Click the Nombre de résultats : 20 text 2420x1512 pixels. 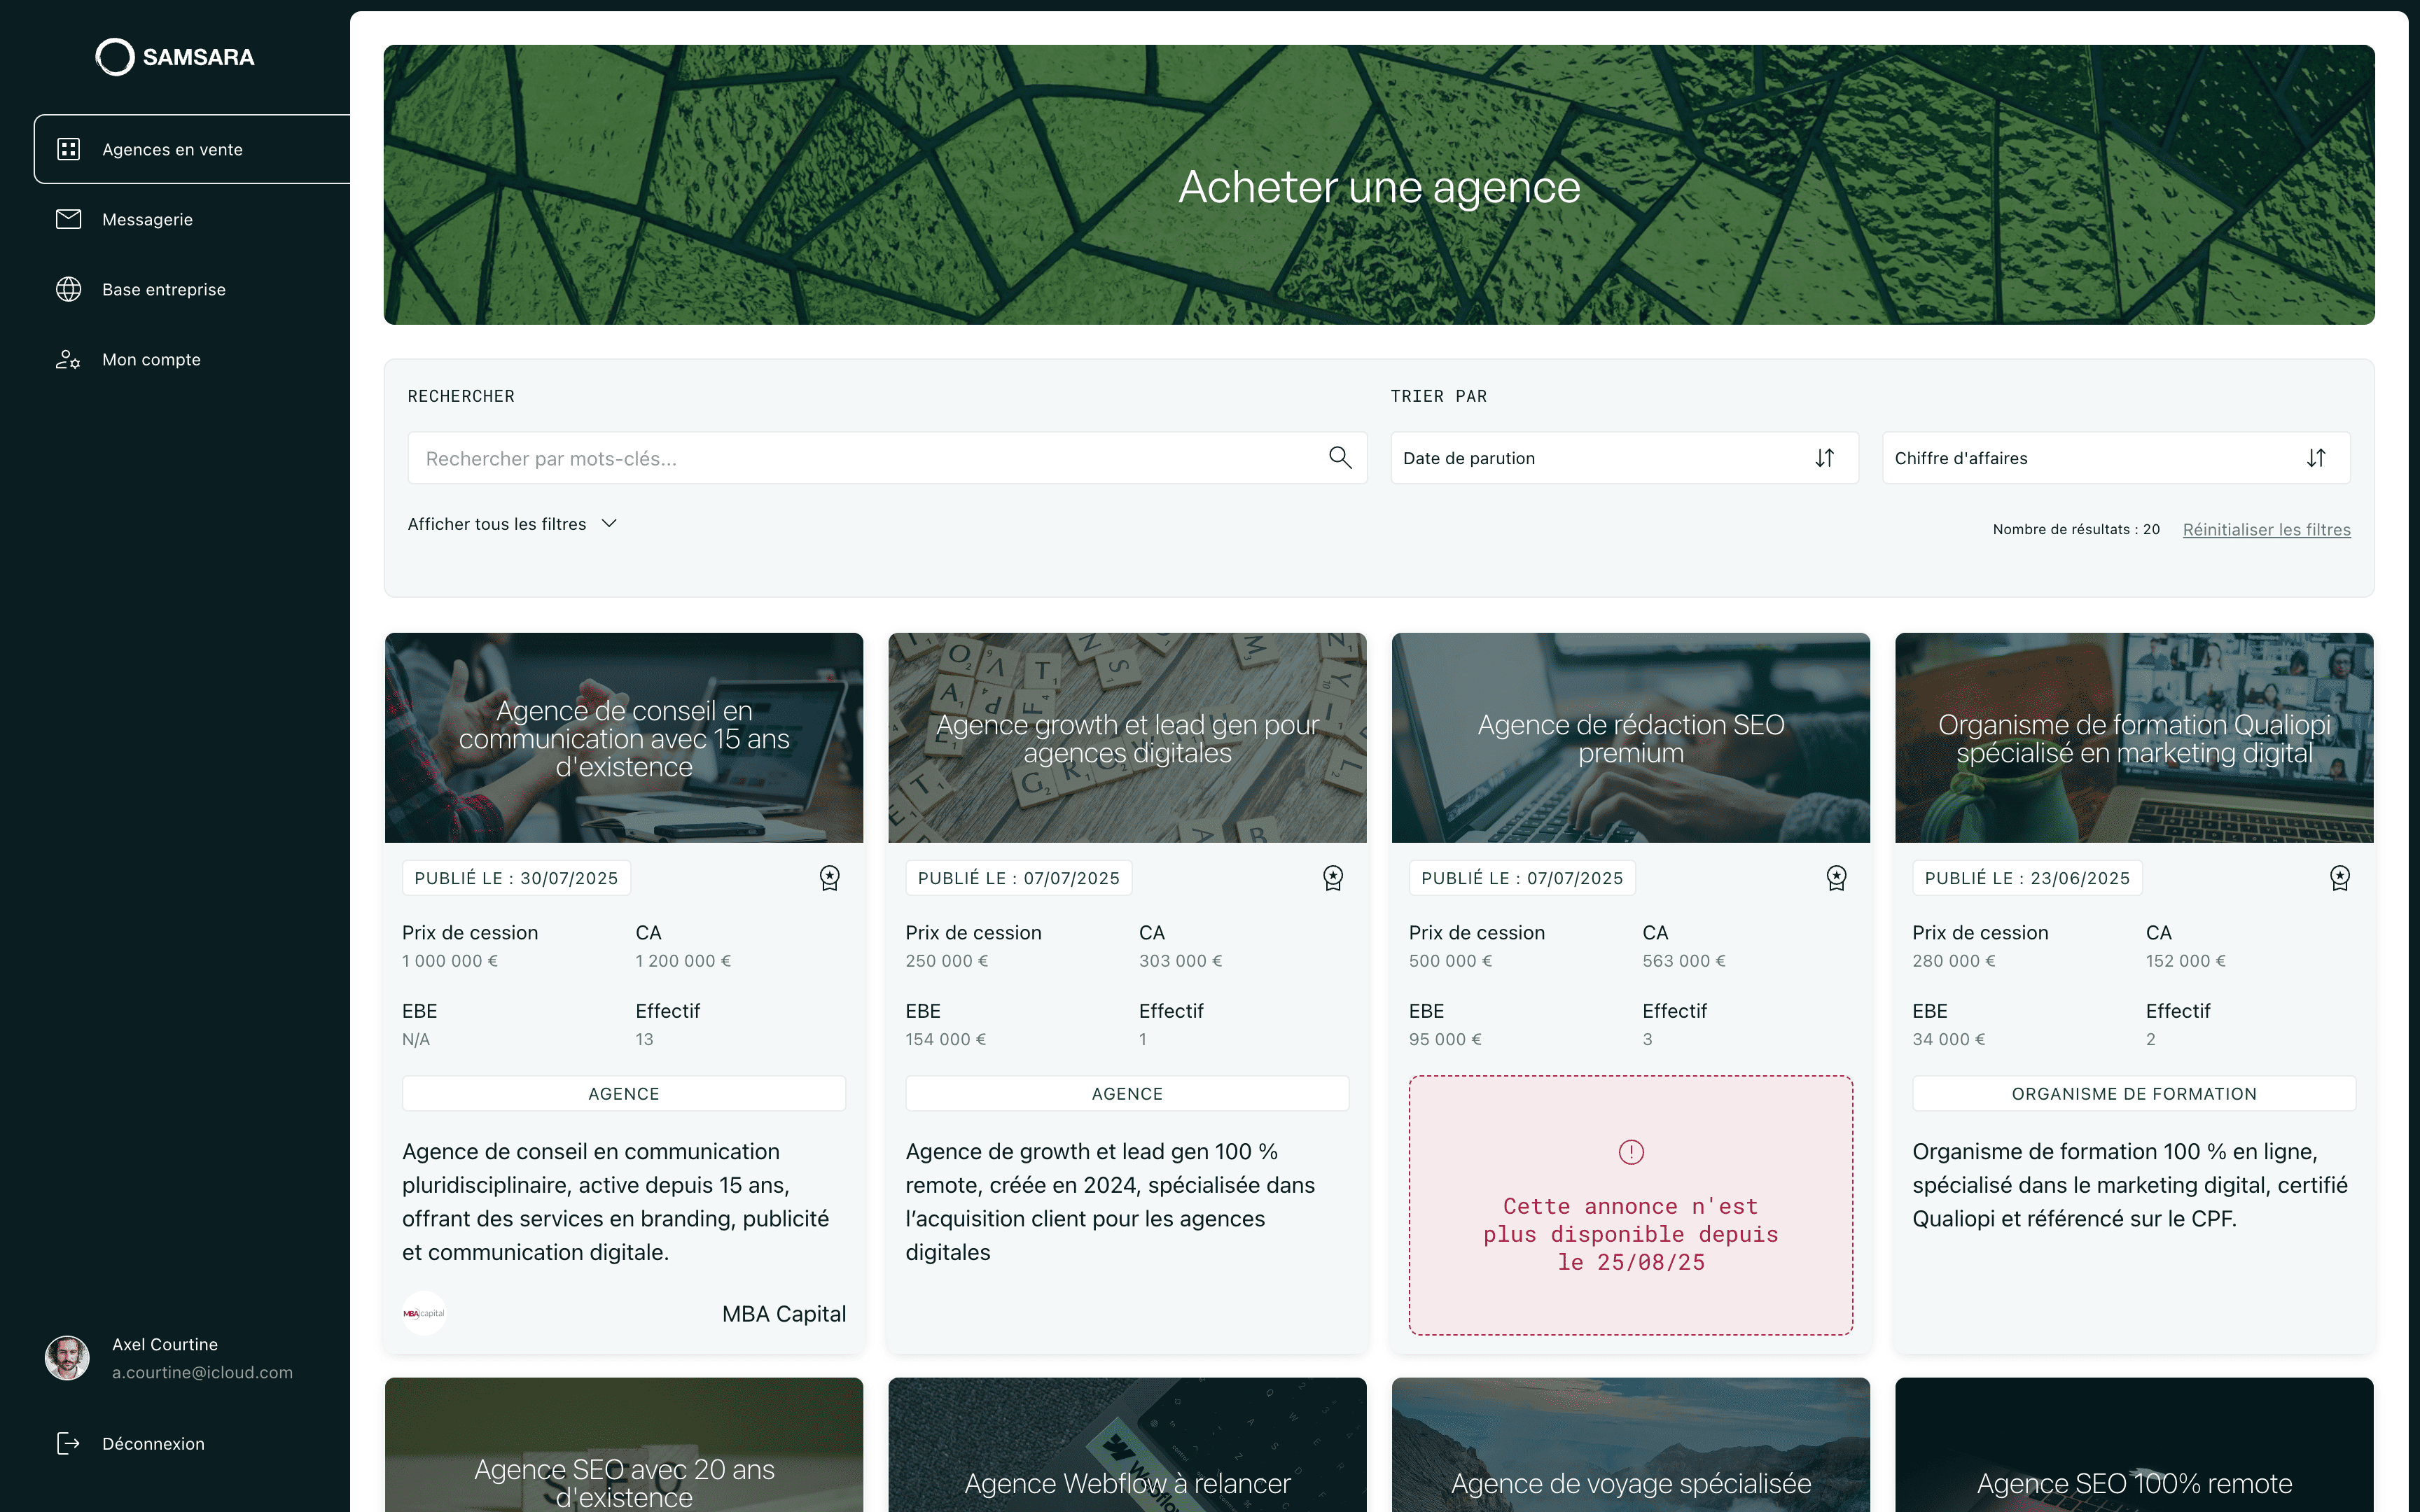pyautogui.click(x=2076, y=529)
